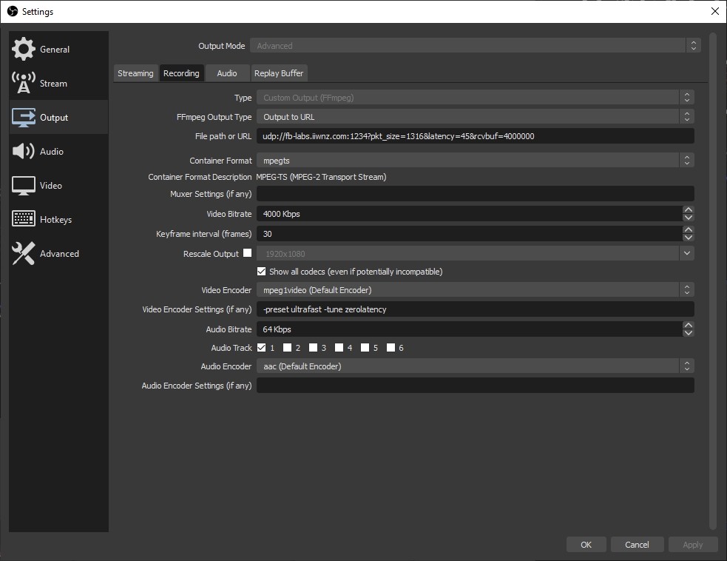Viewport: 727px width, 561px height.
Task: Open General settings gear icon
Action: coord(23,49)
